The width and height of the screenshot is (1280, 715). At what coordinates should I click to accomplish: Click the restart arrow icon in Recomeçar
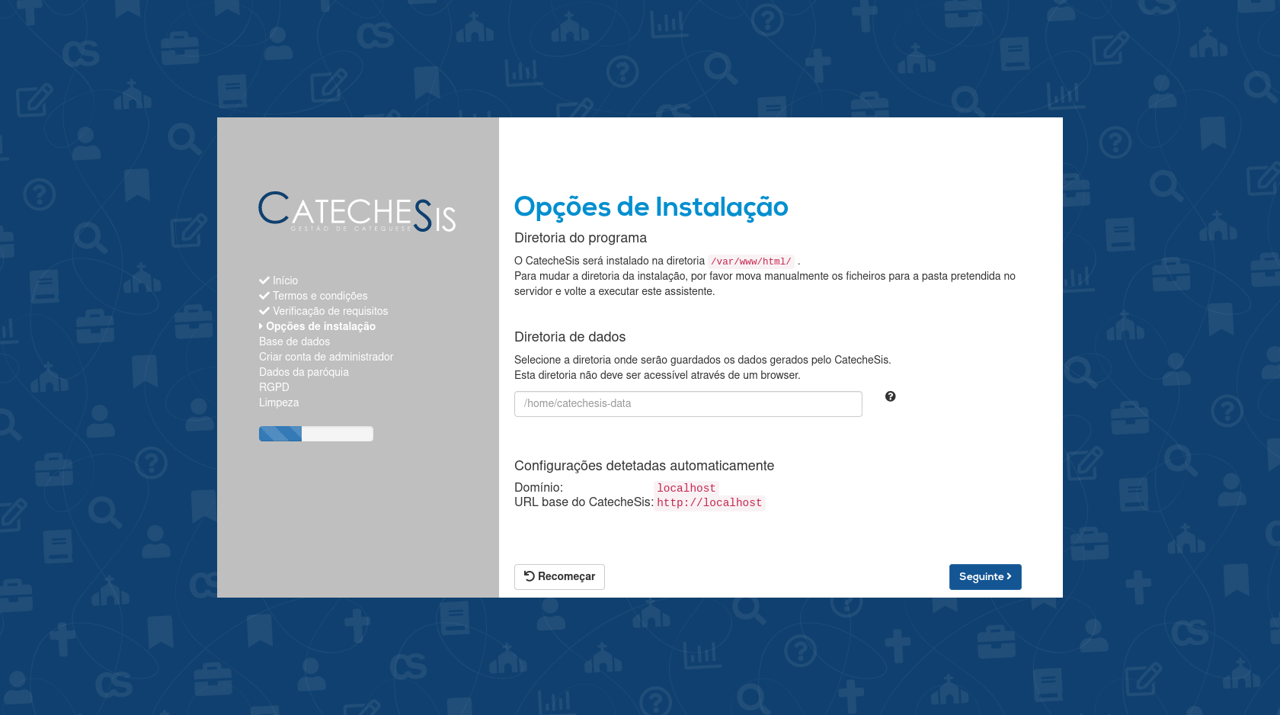(x=530, y=576)
